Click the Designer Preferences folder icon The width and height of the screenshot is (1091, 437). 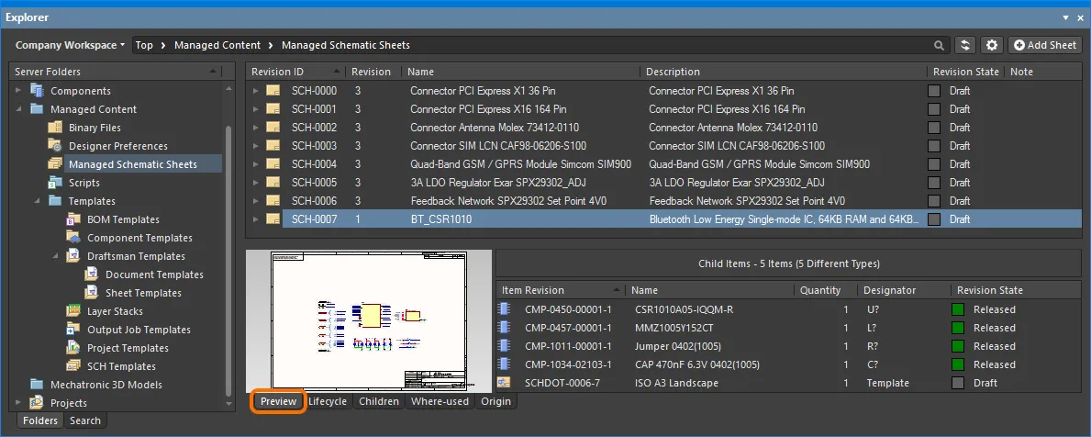[54, 146]
